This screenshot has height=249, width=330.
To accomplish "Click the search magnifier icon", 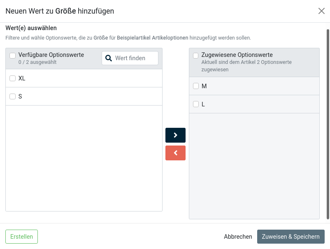I will click(108, 58).
